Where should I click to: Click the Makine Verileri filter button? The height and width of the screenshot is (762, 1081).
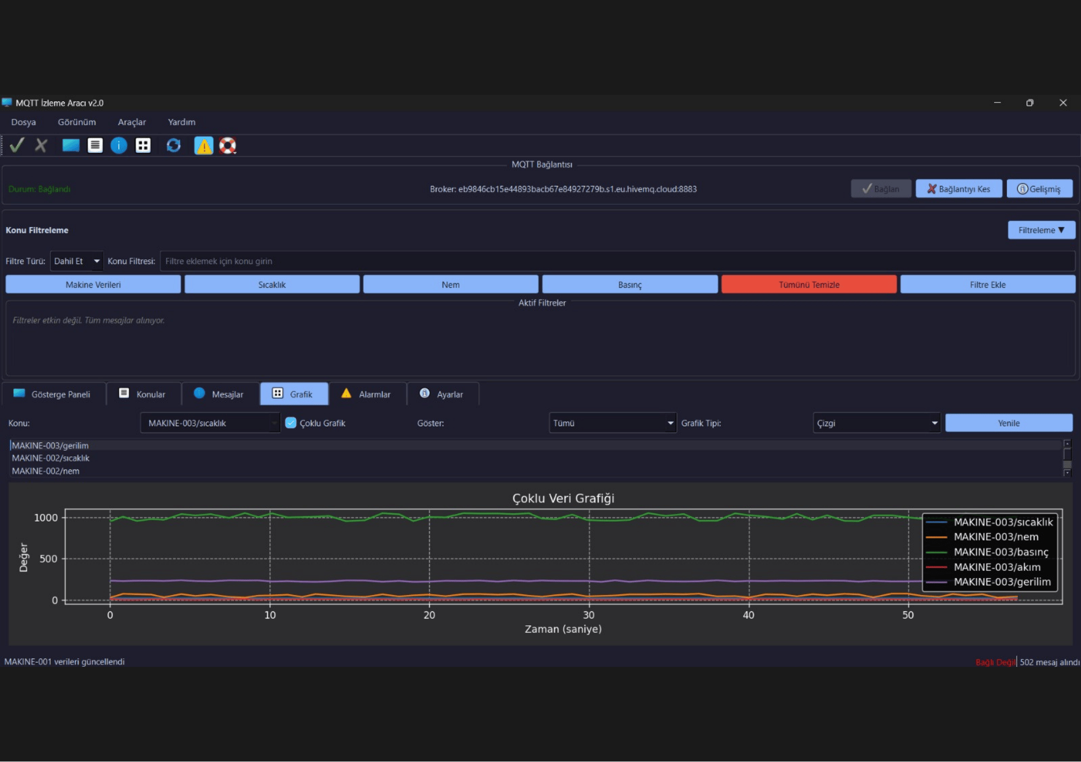point(93,284)
